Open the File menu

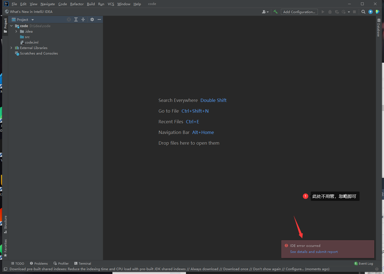click(x=14, y=4)
